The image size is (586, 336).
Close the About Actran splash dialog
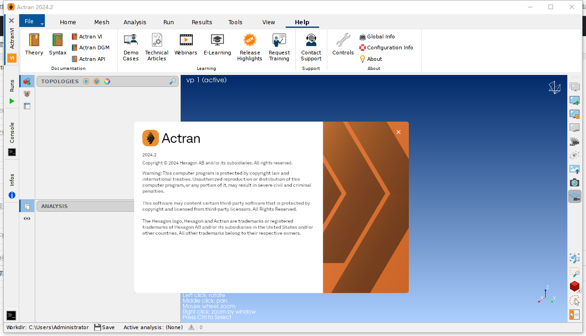399,132
